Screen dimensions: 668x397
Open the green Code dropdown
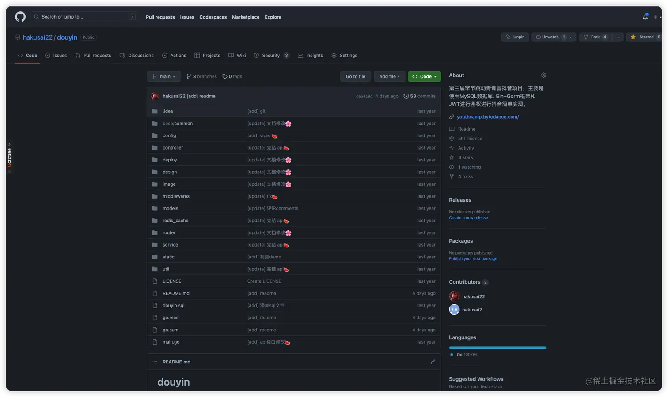tap(425, 76)
